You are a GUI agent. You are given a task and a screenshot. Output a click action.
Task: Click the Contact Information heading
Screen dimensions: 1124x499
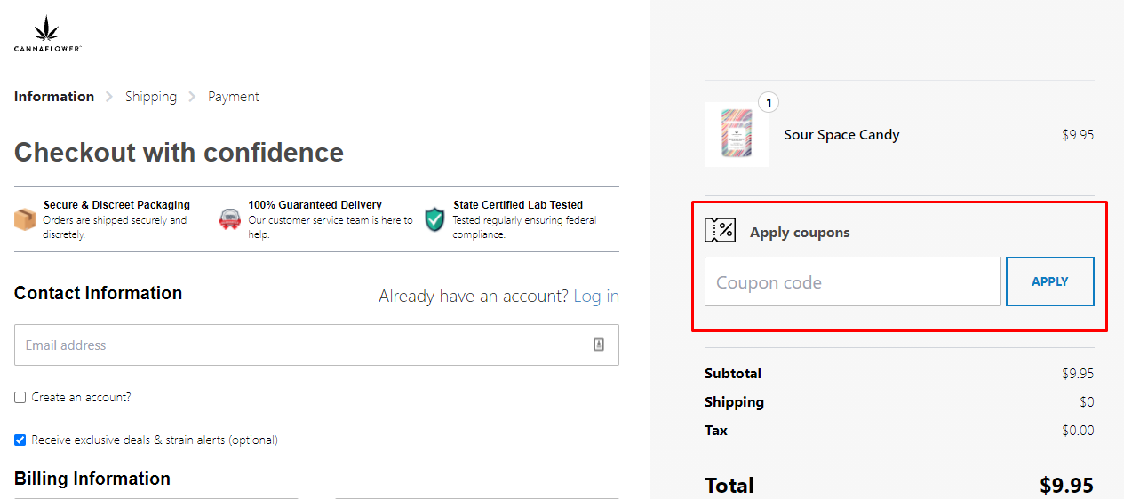tap(98, 293)
